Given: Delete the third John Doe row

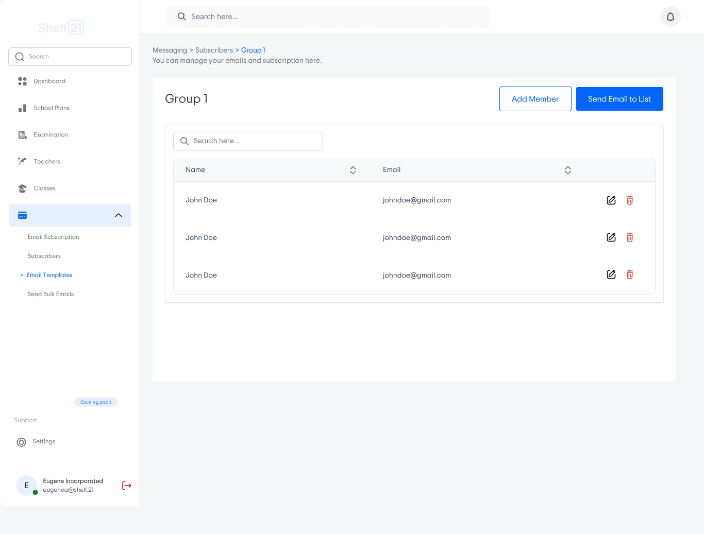Looking at the screenshot, I should click(x=630, y=274).
